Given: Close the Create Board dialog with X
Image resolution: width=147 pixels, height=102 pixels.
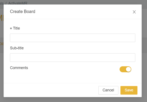Looking at the screenshot, I should click(134, 12).
